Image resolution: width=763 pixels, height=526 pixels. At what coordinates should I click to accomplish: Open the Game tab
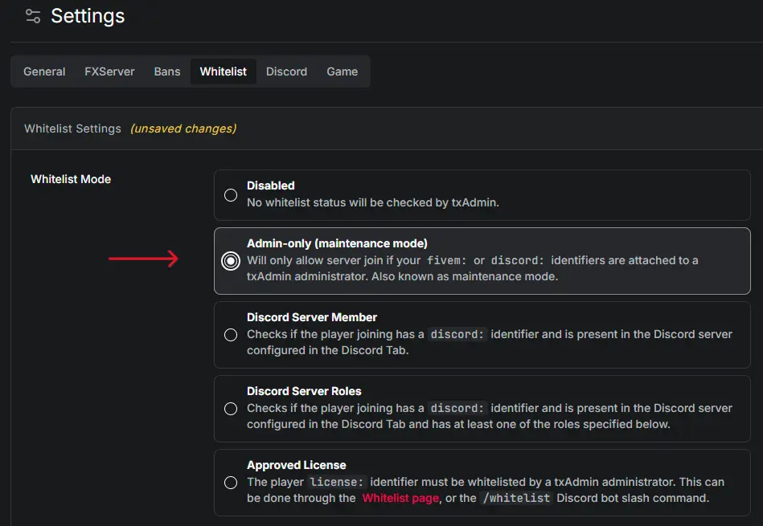[342, 71]
